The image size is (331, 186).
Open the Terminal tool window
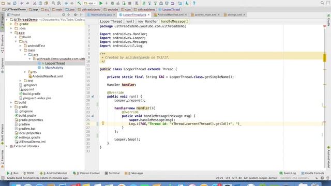click(112, 173)
